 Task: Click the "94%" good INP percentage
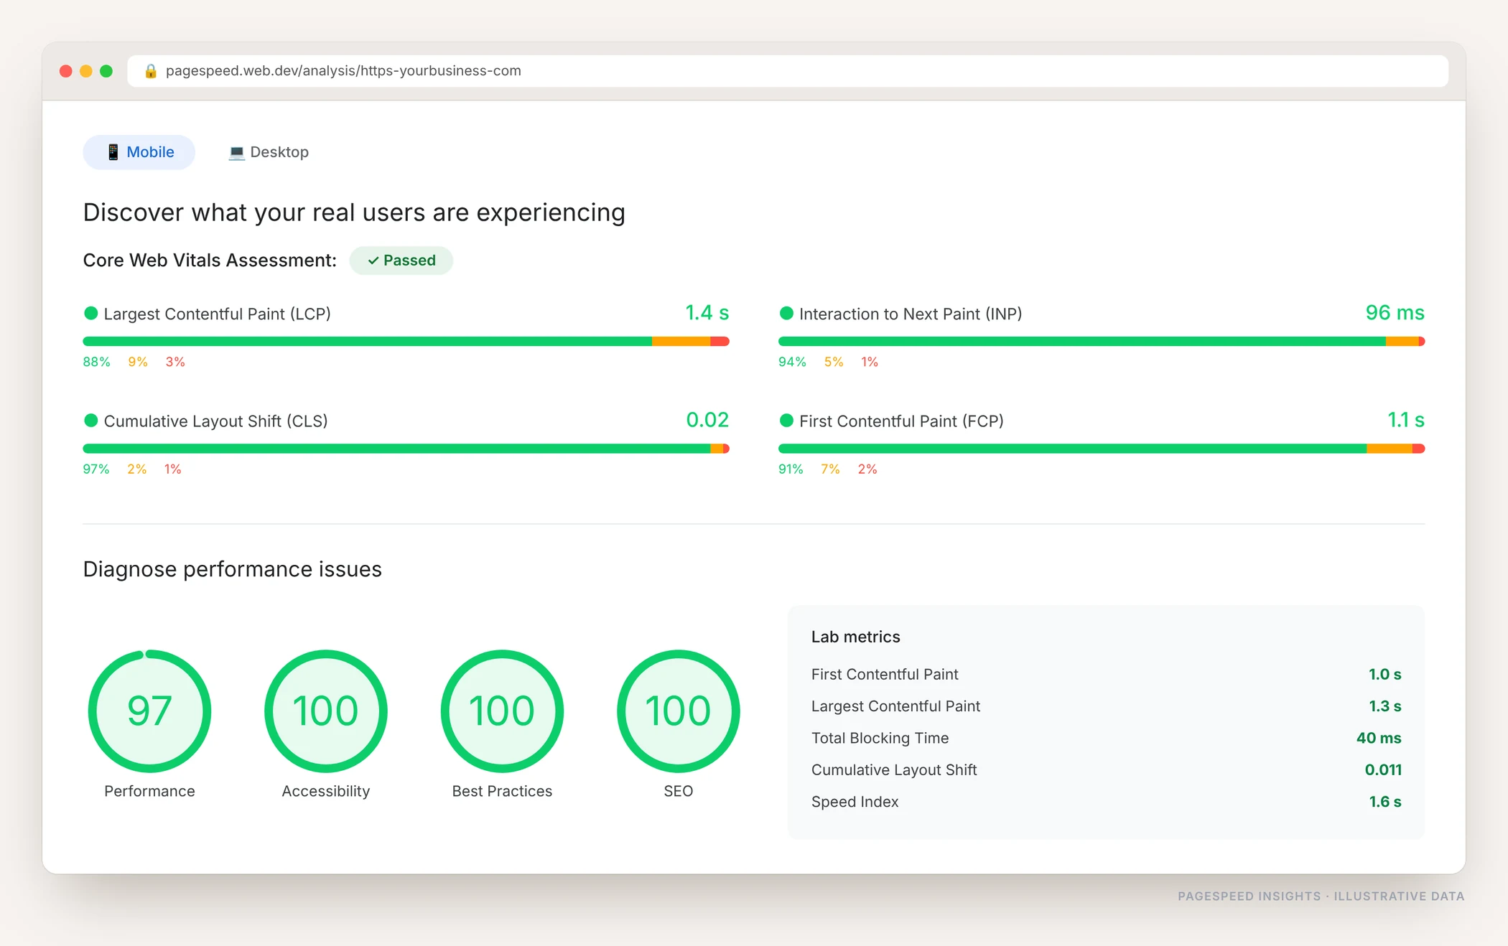click(x=792, y=362)
